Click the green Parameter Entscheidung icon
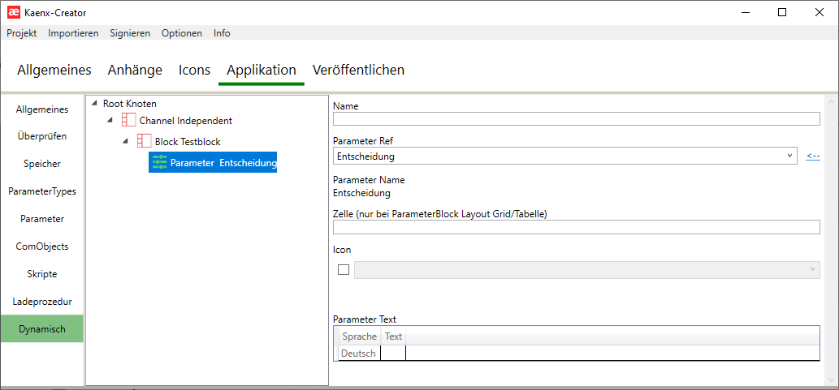839x390 pixels. (159, 163)
